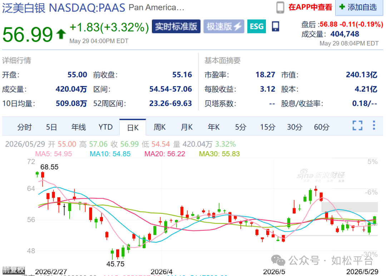
Task: Choose the 30分 interval tab
Action: pos(295,127)
